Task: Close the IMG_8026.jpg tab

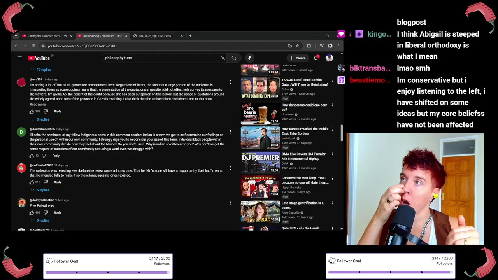Action: pyautogui.click(x=181, y=36)
